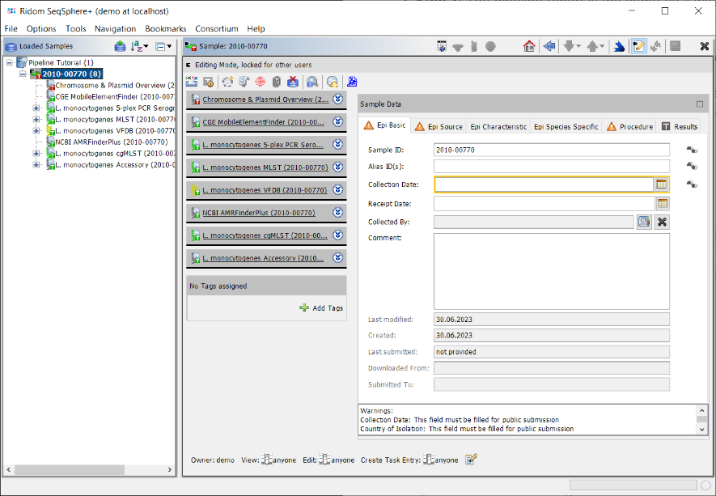Open the attachment (paperclip) icon
716x496 pixels.
tap(276, 81)
